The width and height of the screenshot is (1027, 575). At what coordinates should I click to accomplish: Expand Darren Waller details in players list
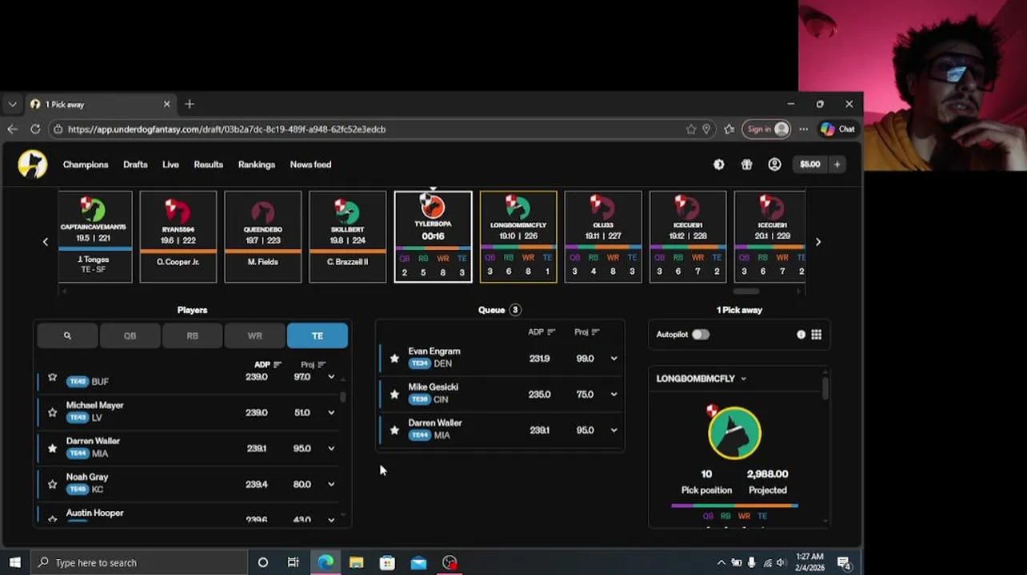331,449
